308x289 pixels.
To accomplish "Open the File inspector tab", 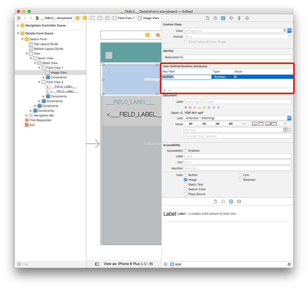I will tap(207, 18).
